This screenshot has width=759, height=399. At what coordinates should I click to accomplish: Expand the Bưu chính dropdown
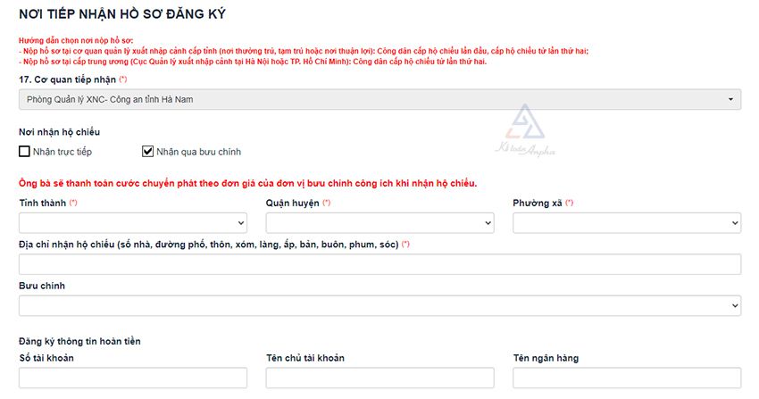coord(379,306)
